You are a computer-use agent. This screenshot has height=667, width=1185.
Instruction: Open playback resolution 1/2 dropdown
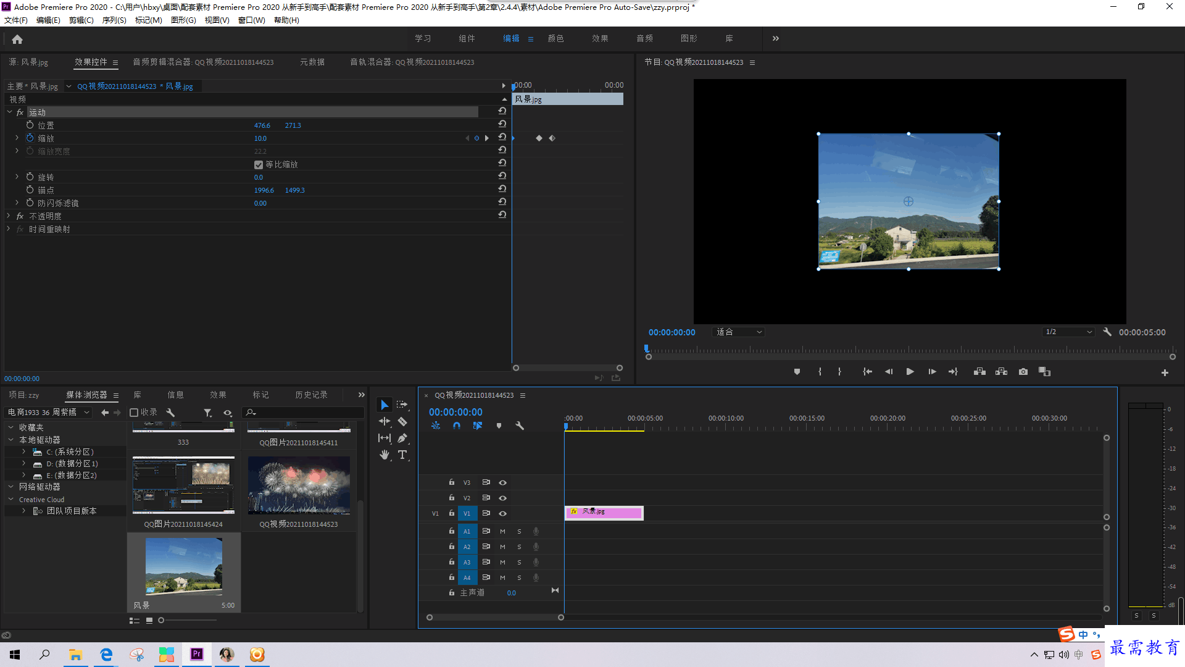tap(1068, 332)
